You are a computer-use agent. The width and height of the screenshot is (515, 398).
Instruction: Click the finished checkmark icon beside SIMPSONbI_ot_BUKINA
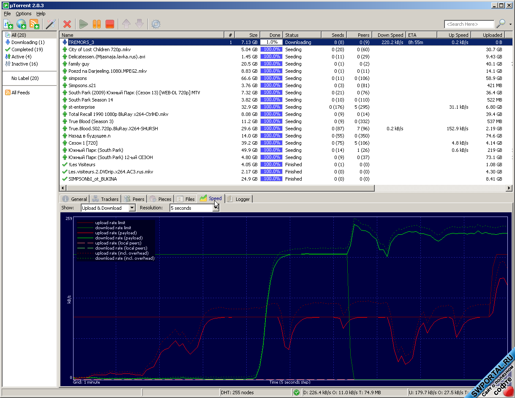tap(65, 179)
